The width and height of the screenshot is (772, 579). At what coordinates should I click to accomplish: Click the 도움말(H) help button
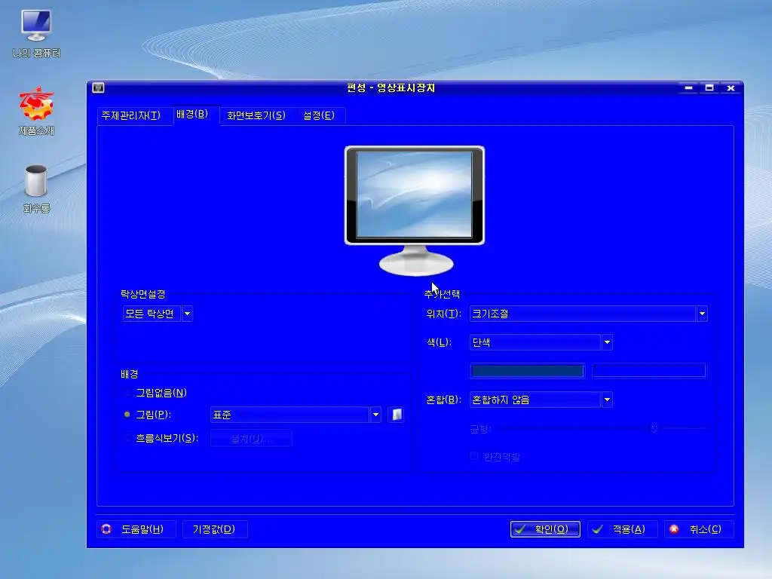pyautogui.click(x=136, y=529)
